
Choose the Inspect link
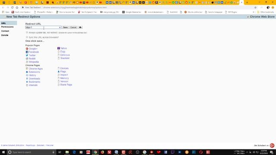point(64,75)
